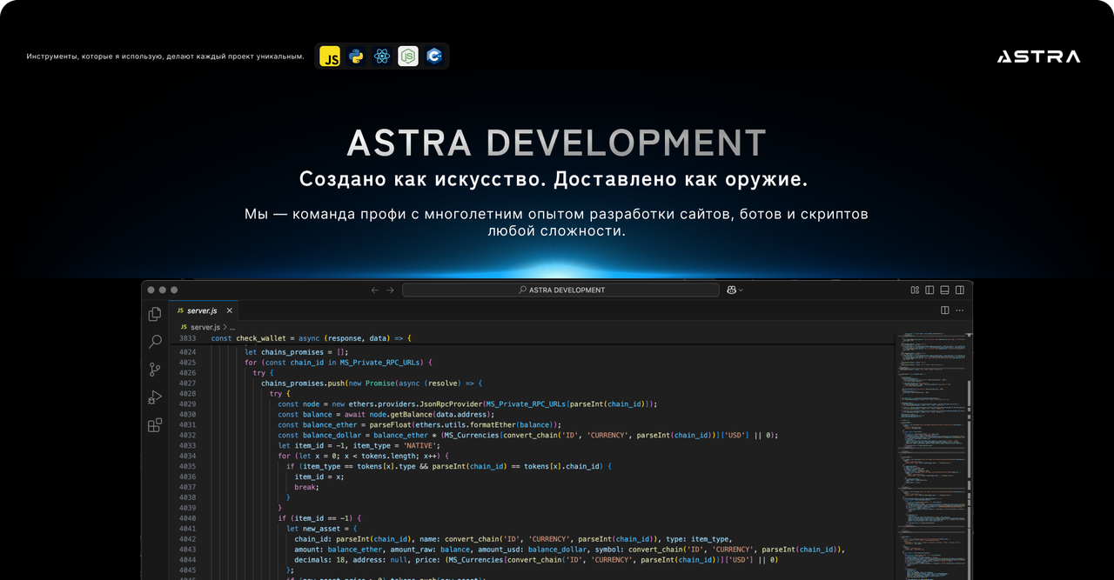Click sticky line number 3833

coord(187,338)
